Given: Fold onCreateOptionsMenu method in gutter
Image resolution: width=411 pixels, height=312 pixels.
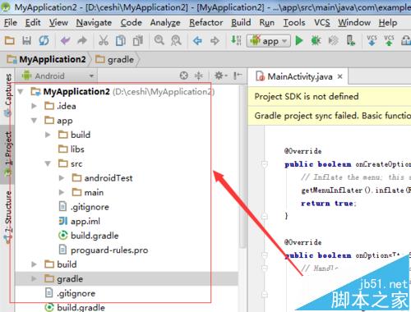Looking at the screenshot, I should [265, 164].
